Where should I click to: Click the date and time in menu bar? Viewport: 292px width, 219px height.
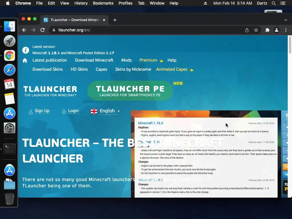[x=233, y=3]
